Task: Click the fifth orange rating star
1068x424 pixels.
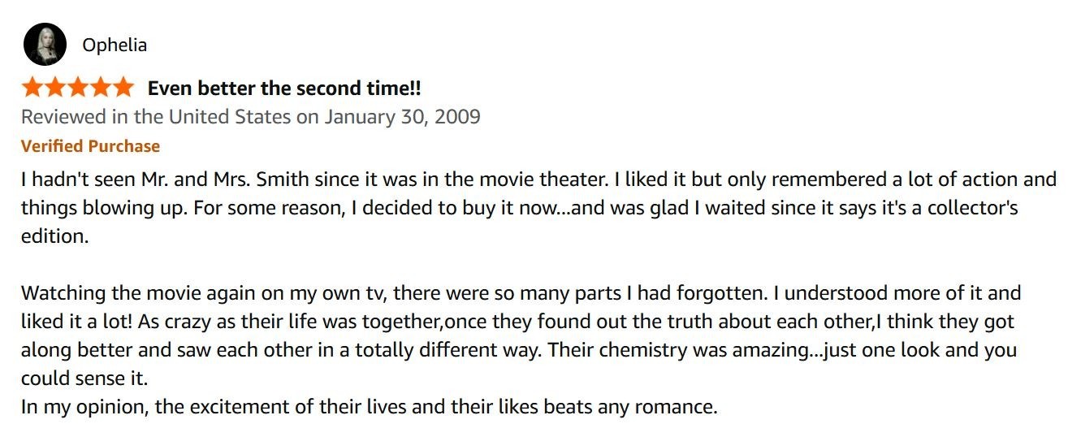Action: 122,87
